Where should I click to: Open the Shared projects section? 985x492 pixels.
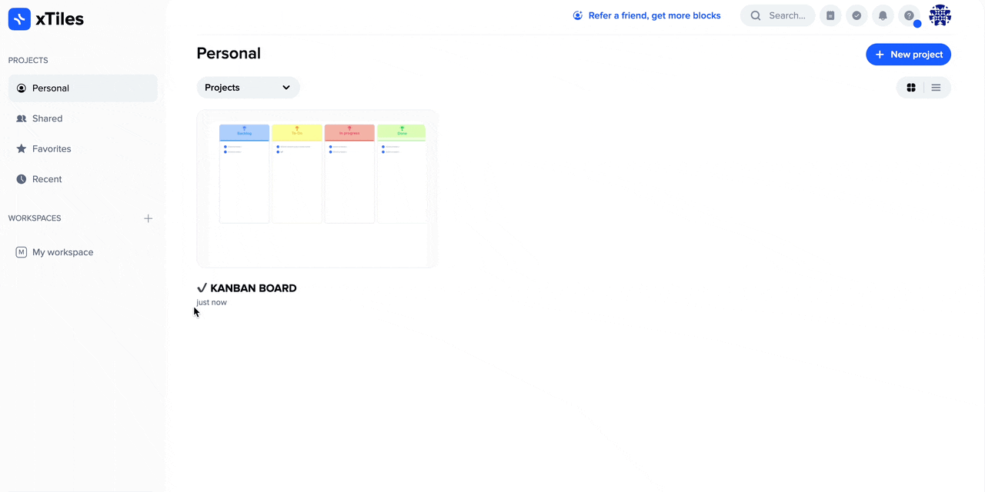click(48, 118)
